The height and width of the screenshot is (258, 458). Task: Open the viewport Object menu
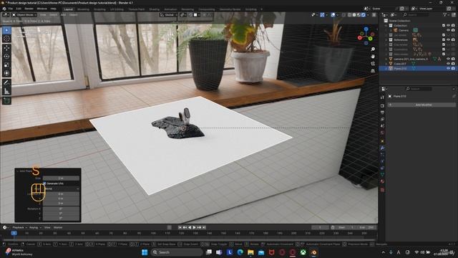pyautogui.click(x=73, y=14)
